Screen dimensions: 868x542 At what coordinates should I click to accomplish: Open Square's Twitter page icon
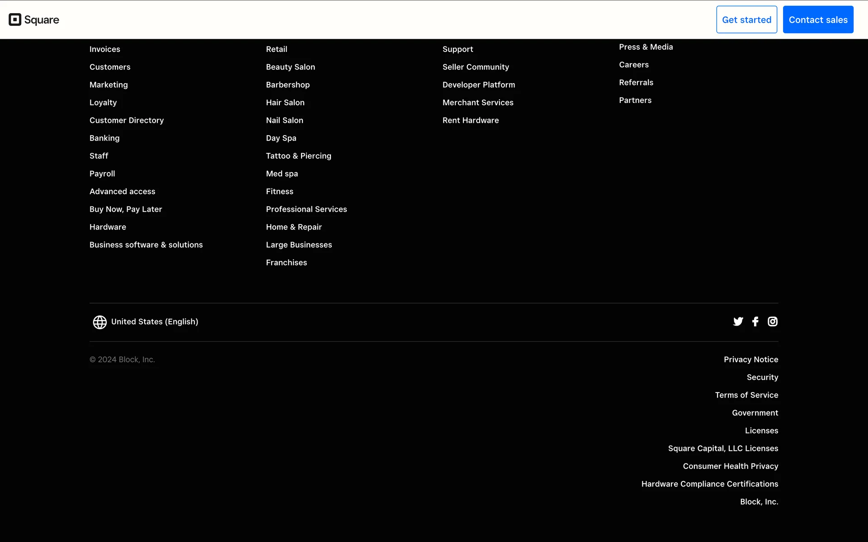pyautogui.click(x=738, y=322)
